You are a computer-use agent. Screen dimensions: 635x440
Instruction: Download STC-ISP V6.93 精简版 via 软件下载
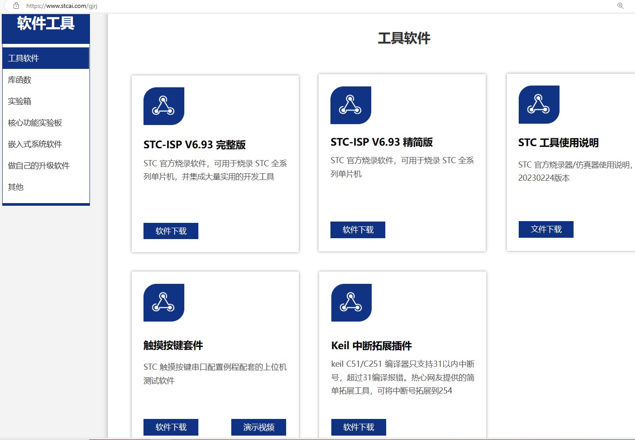[x=358, y=230]
